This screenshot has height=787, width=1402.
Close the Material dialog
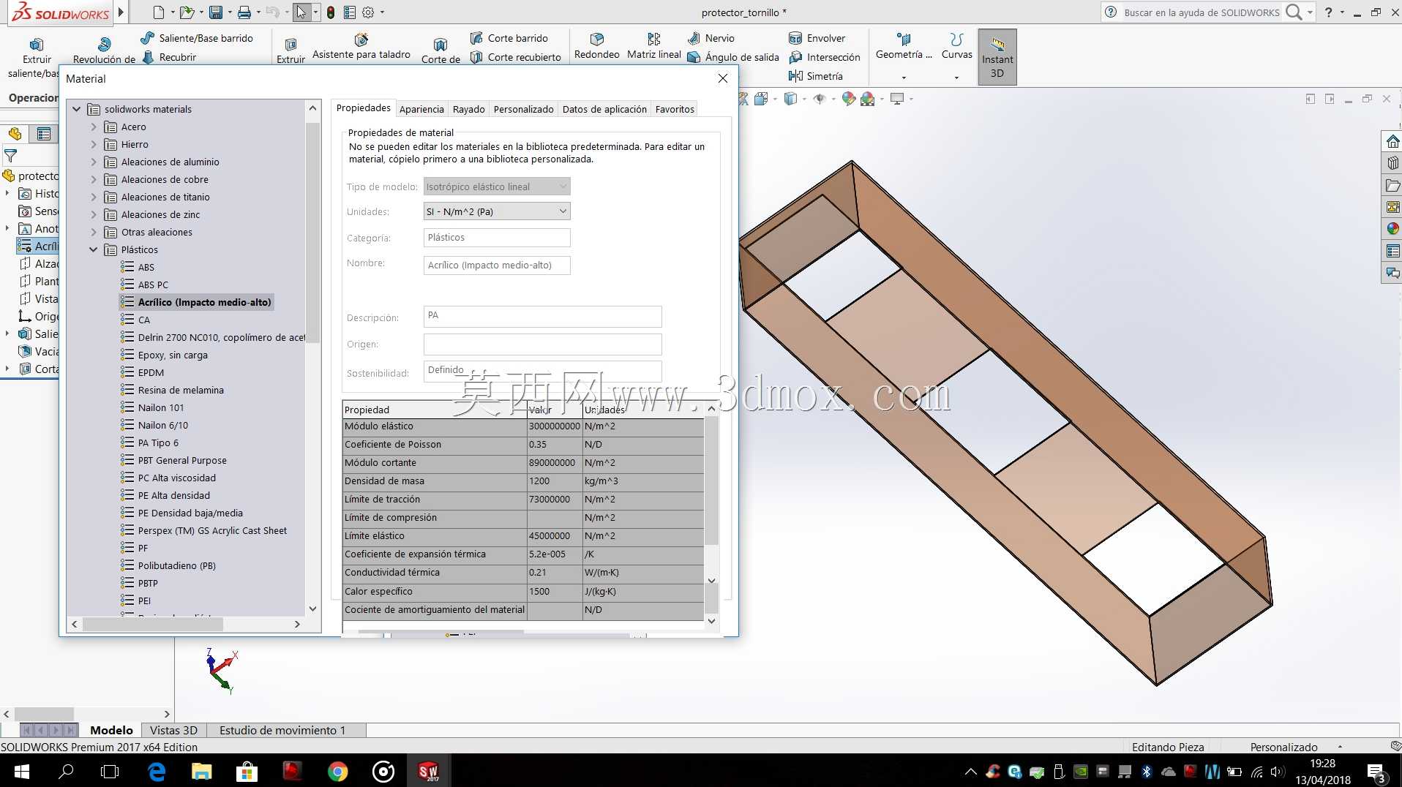click(723, 78)
